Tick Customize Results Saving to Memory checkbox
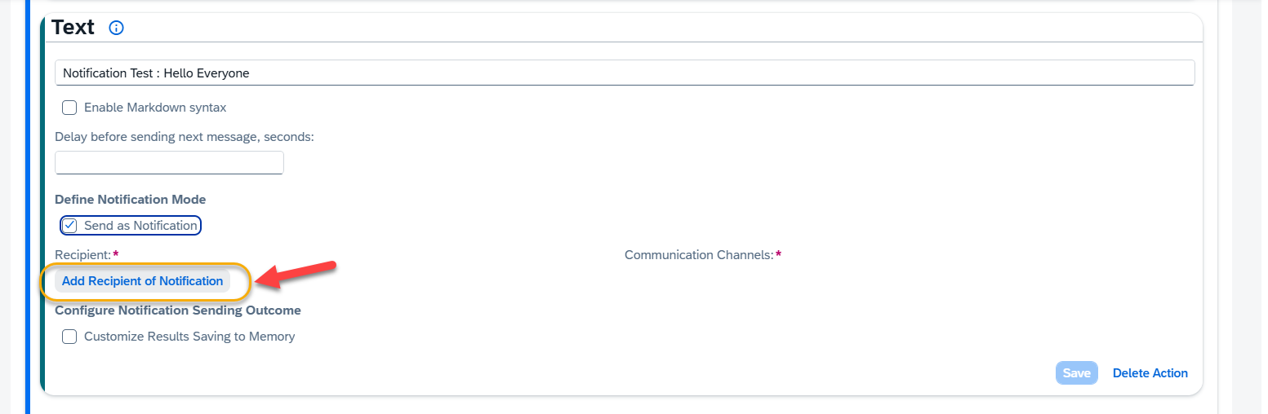The height and width of the screenshot is (414, 1268). (x=70, y=337)
